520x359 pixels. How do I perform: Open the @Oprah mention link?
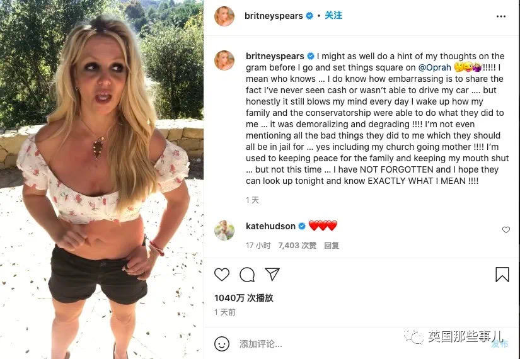pyautogui.click(x=434, y=67)
